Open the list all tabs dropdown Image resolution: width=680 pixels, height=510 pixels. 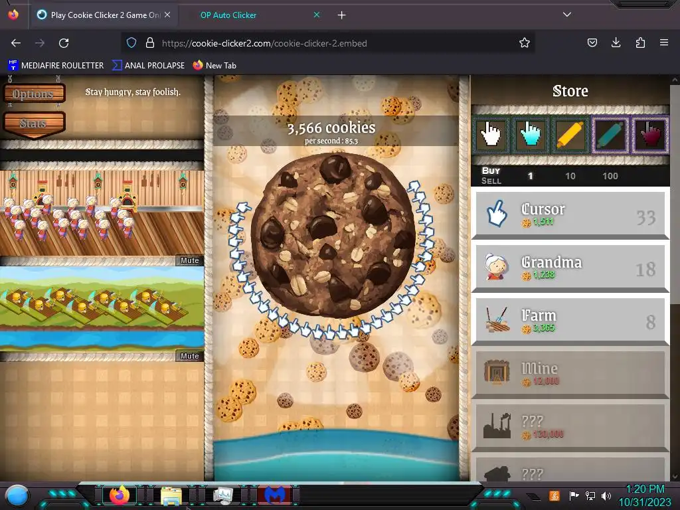tap(567, 15)
